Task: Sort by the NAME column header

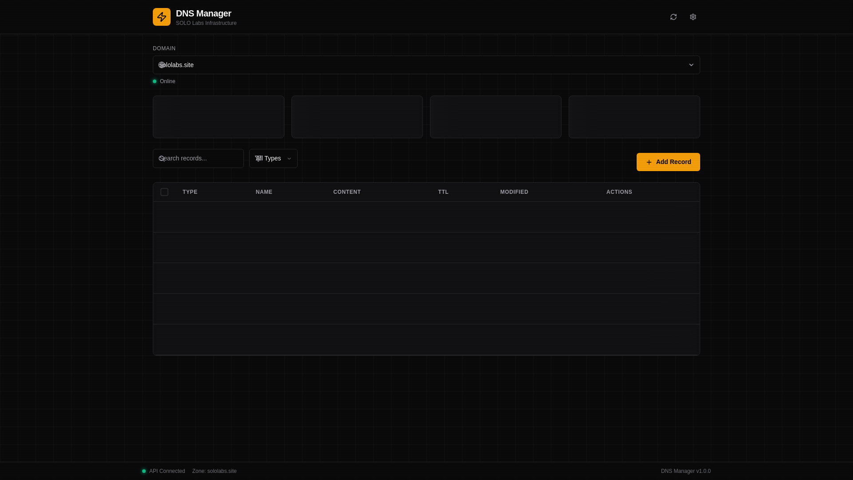Action: point(264,192)
